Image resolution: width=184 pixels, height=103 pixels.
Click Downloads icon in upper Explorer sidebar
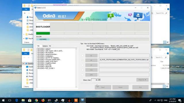(x=28, y=17)
